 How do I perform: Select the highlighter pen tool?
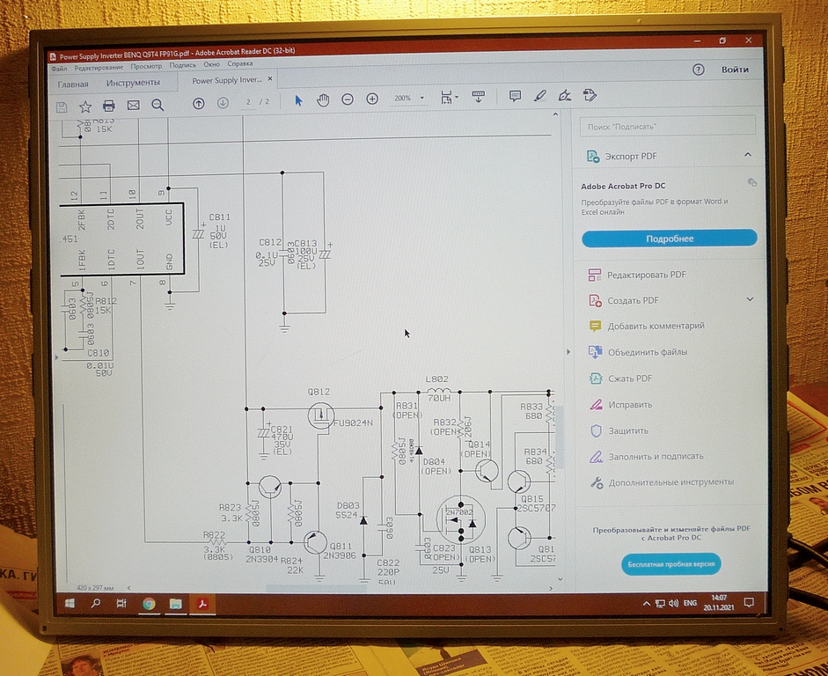tap(539, 95)
